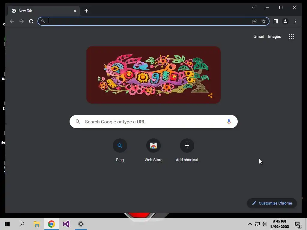
Task: Open the Images link
Action: pyautogui.click(x=274, y=36)
